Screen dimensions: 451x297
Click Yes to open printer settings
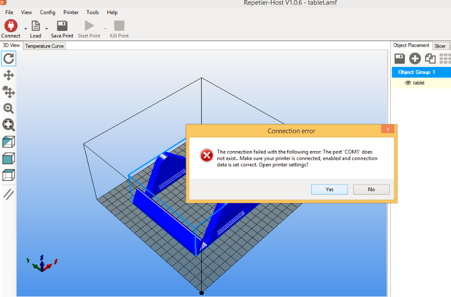pos(329,189)
